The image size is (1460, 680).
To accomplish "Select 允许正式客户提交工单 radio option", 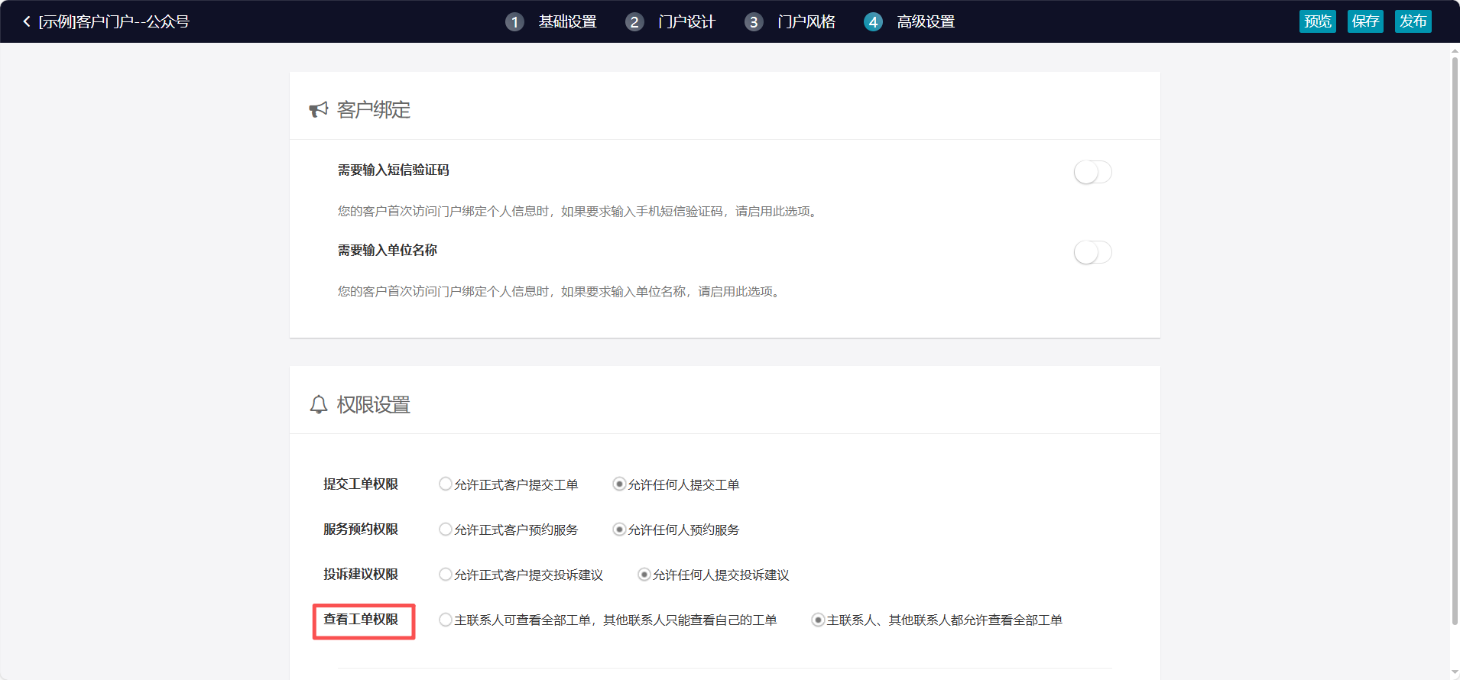I will [x=446, y=484].
